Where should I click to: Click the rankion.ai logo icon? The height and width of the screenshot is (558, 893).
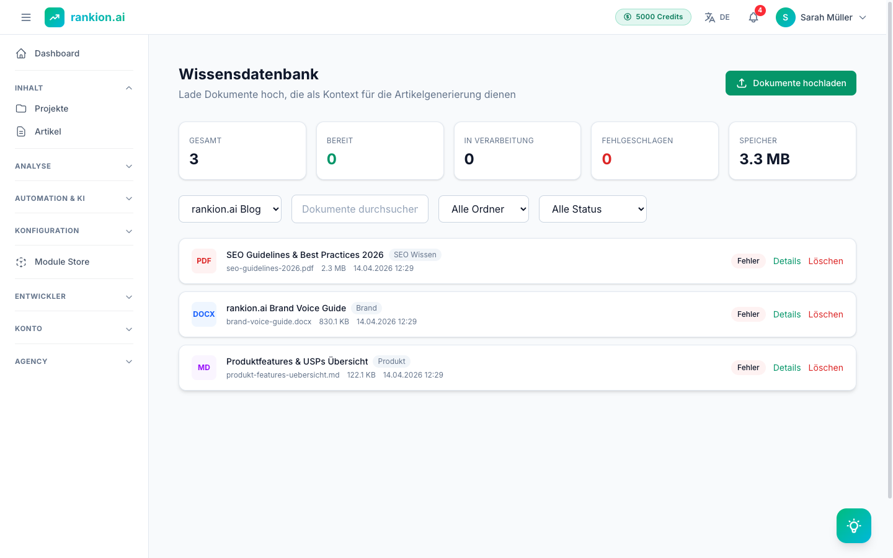(x=55, y=17)
